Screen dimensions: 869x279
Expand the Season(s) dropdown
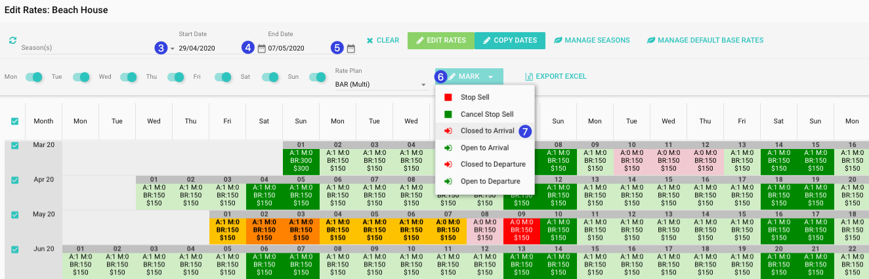[172, 49]
